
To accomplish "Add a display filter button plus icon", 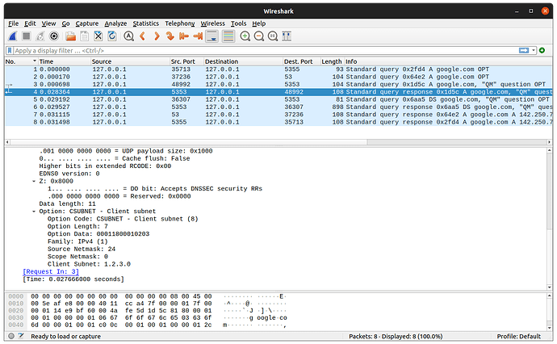I will click(542, 50).
